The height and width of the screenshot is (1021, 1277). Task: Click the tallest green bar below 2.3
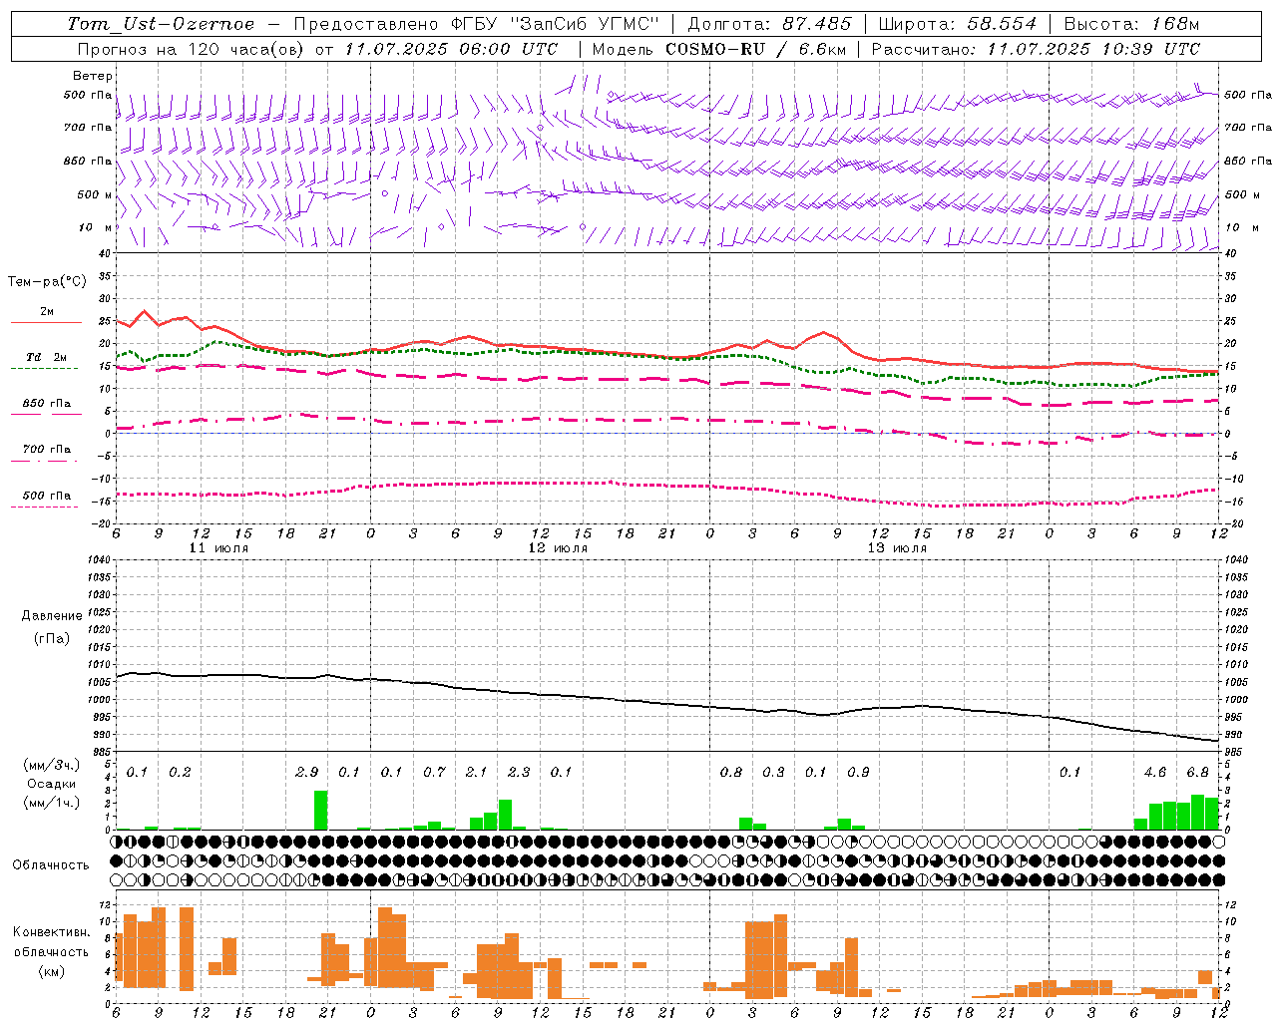(x=505, y=815)
